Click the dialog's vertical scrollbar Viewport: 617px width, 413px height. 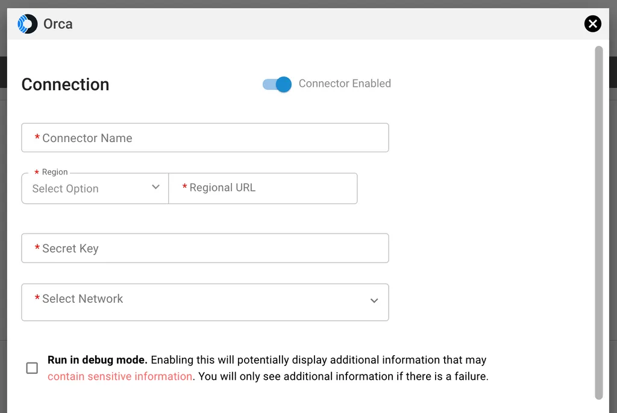point(598,223)
